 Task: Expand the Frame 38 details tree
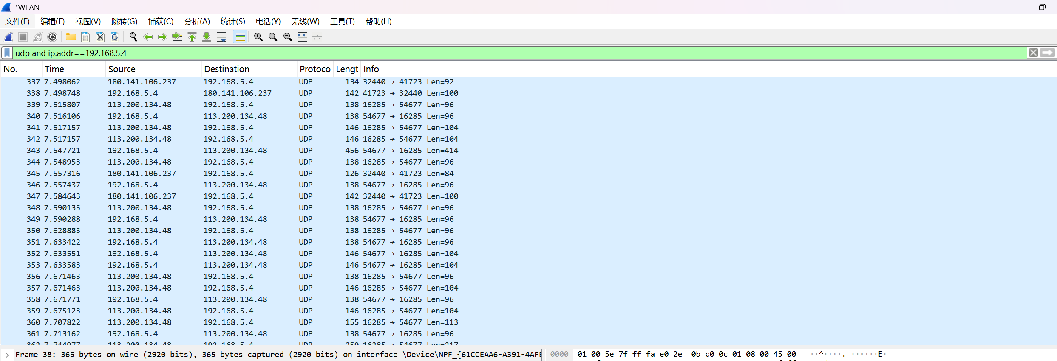pos(7,355)
